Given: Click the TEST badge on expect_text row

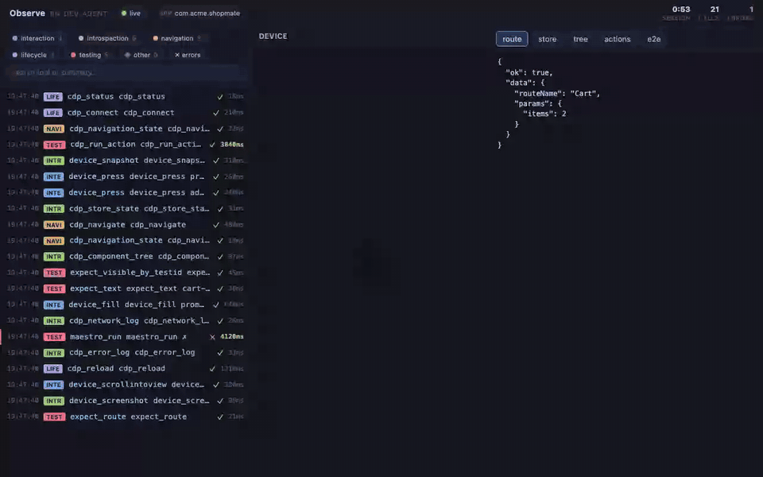Looking at the screenshot, I should coord(54,289).
